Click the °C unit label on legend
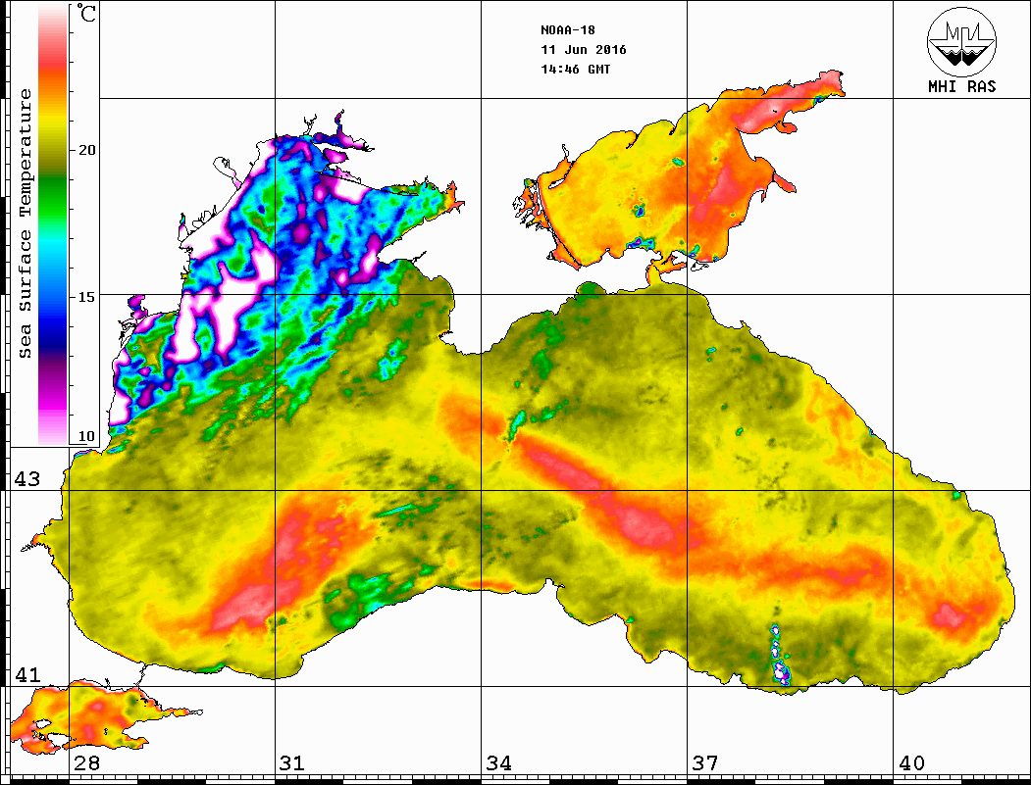The width and height of the screenshot is (1031, 785). pyautogui.click(x=86, y=13)
